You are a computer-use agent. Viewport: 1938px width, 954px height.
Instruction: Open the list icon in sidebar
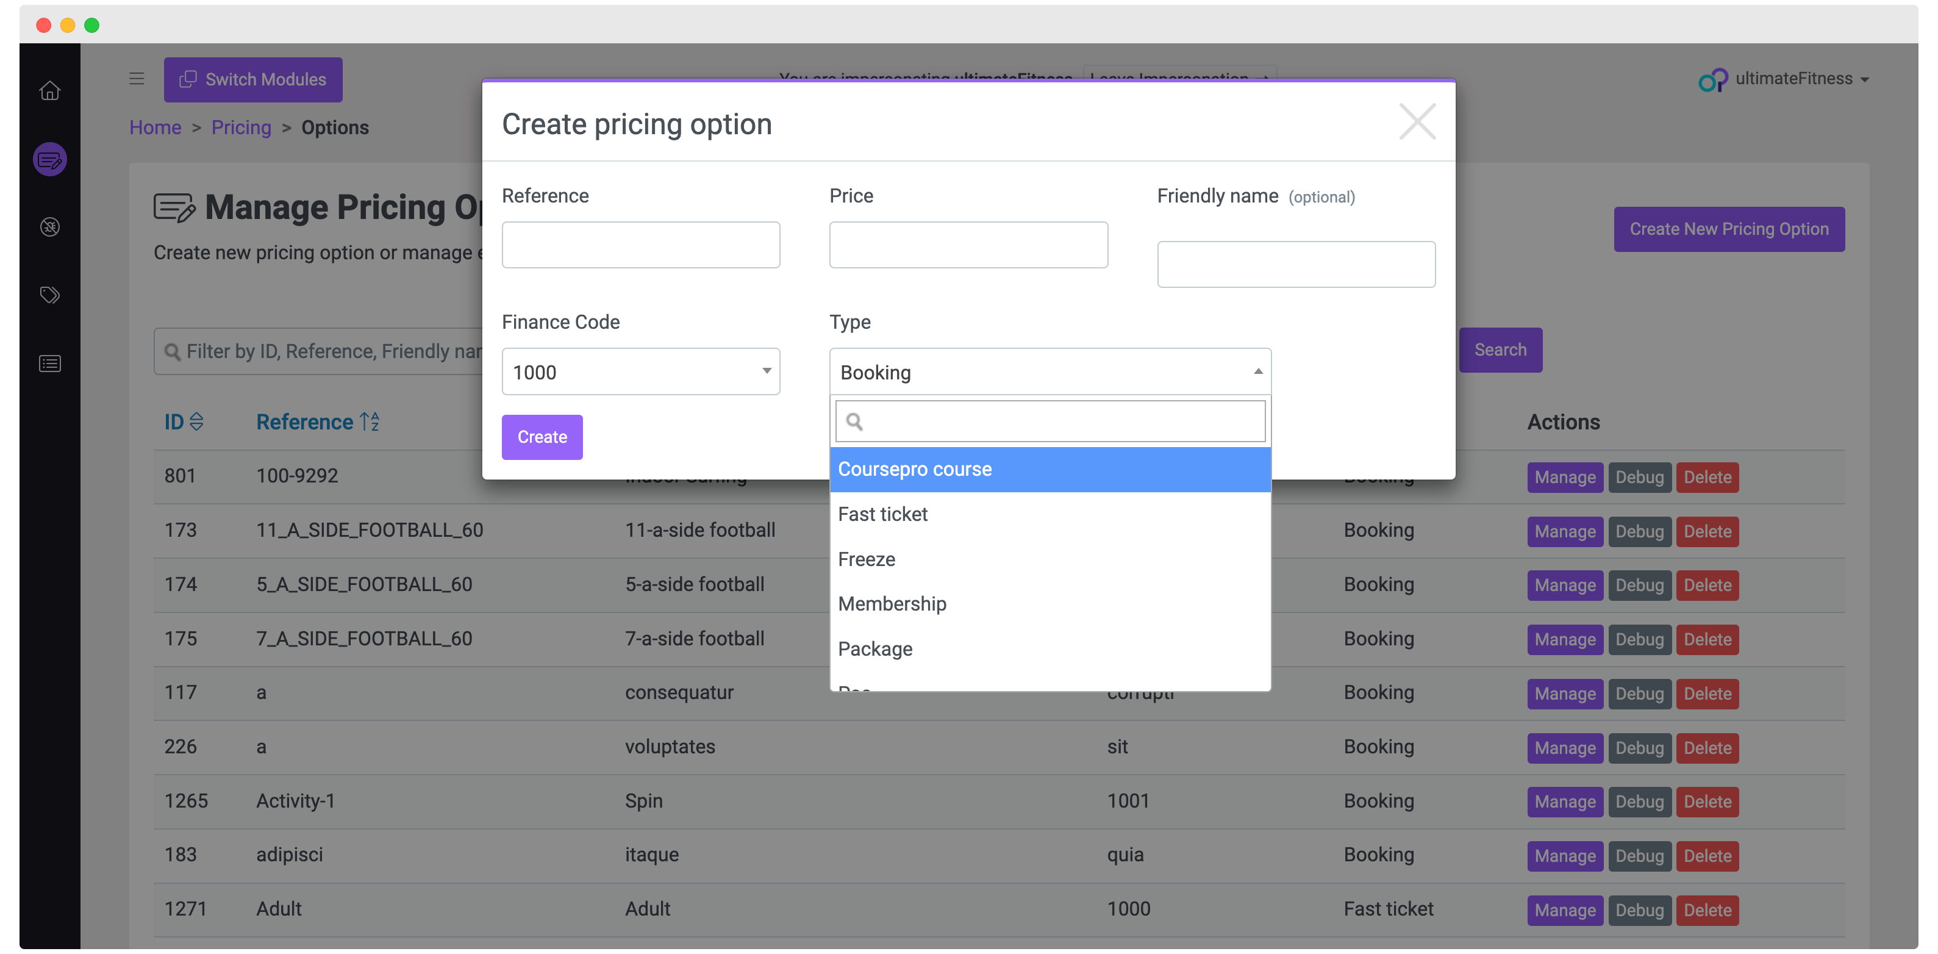pos(49,364)
